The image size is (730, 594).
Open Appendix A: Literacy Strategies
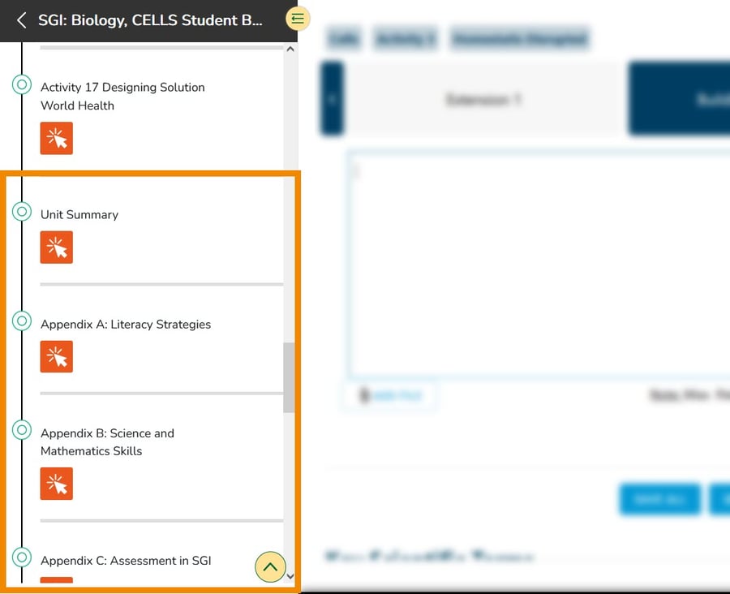pos(126,325)
